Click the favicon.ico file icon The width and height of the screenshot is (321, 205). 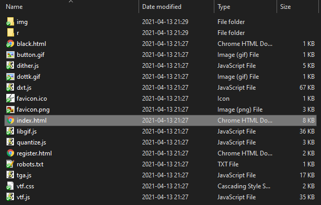coord(10,99)
